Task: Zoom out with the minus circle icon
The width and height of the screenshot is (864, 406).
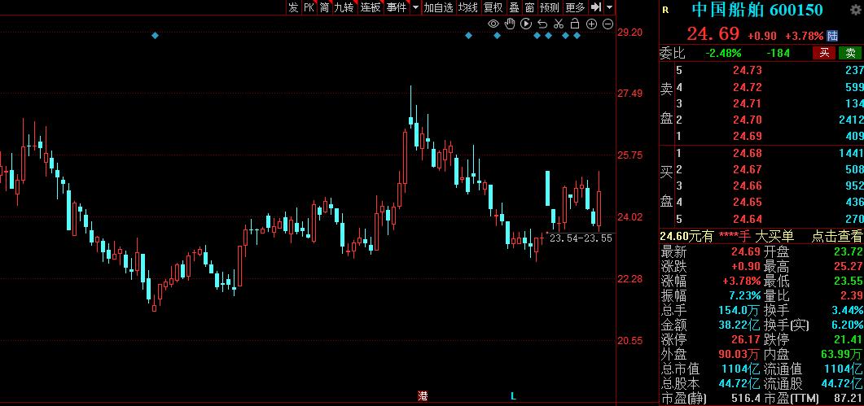Action: (x=607, y=24)
